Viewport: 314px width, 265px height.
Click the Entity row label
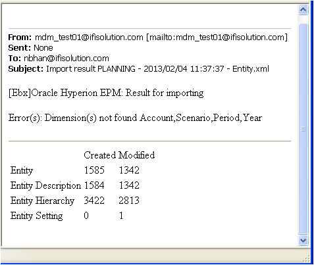click(x=22, y=170)
